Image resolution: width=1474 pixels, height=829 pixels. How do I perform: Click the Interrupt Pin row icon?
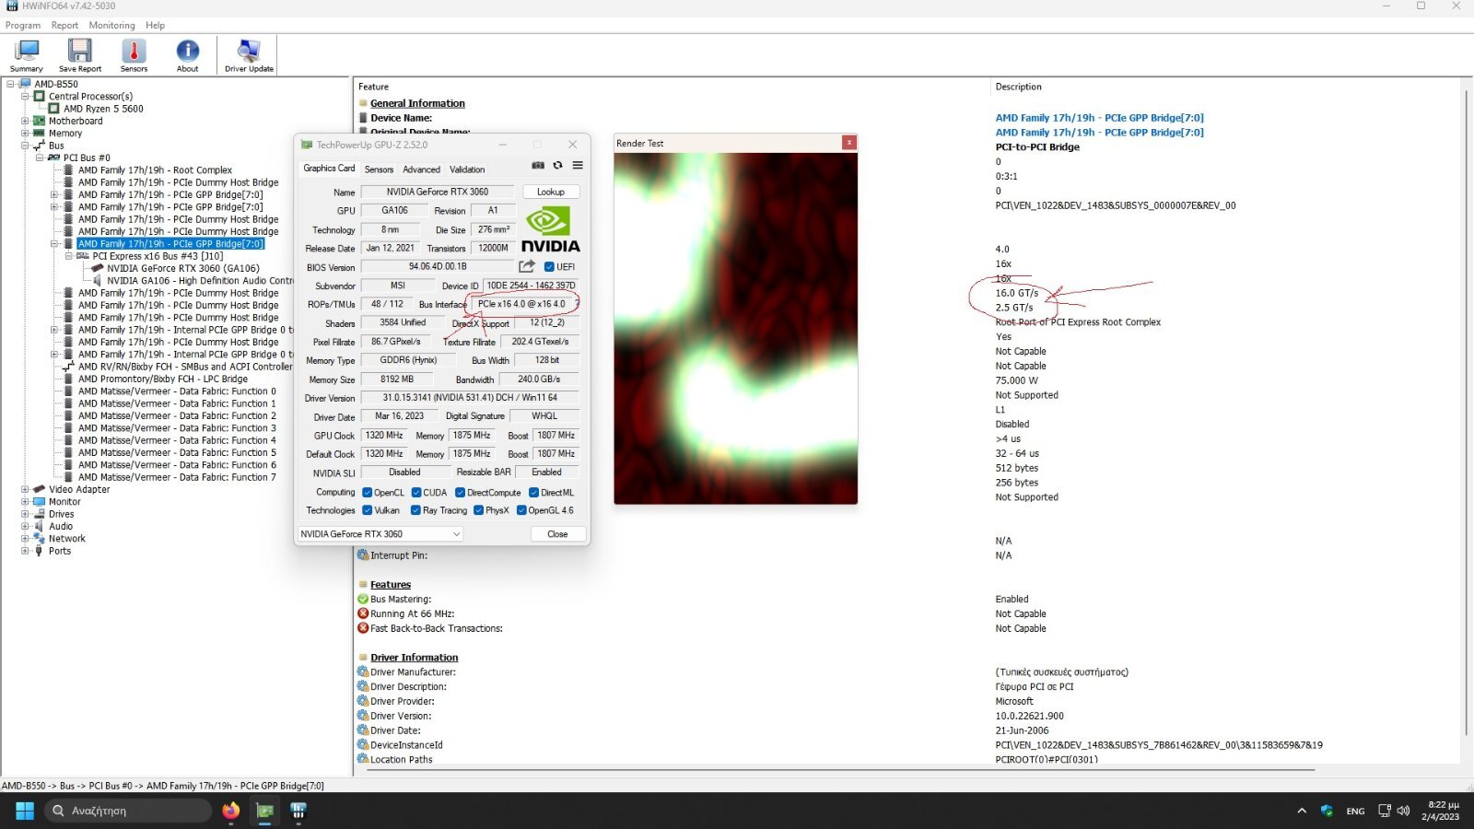363,555
